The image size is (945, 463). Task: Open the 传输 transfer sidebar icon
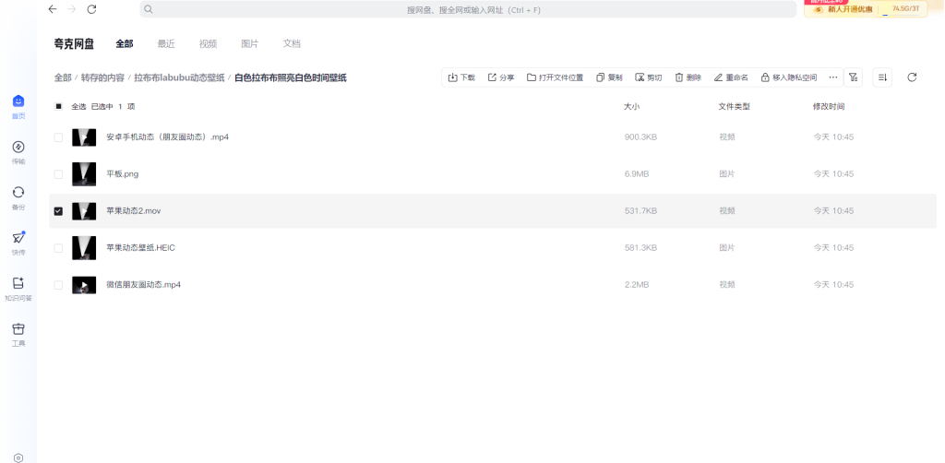tap(18, 152)
